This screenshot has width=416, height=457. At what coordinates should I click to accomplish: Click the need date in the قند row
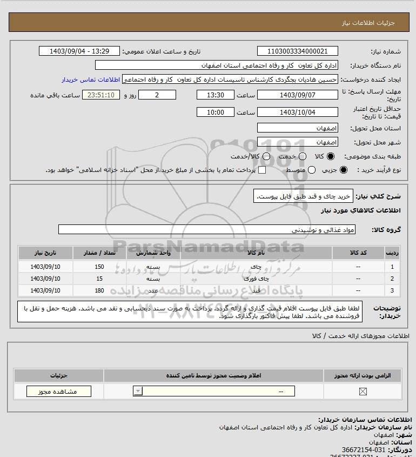coord(45,290)
